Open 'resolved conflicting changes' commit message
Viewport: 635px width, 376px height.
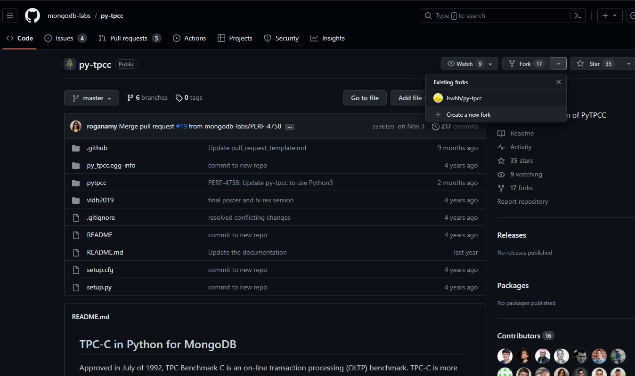coord(249,217)
